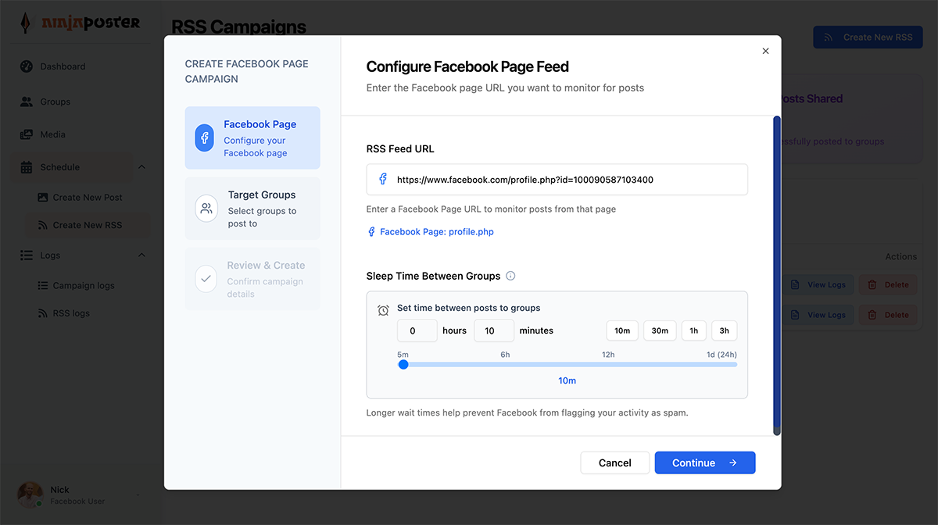Click the Media sidebar icon
Viewport: 938px width, 525px height.
[27, 134]
